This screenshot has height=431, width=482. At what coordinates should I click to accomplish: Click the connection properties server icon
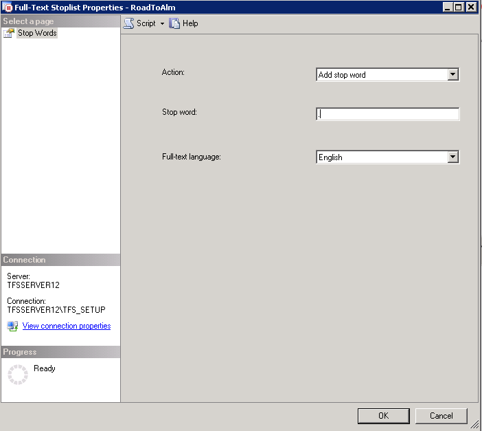(12, 326)
